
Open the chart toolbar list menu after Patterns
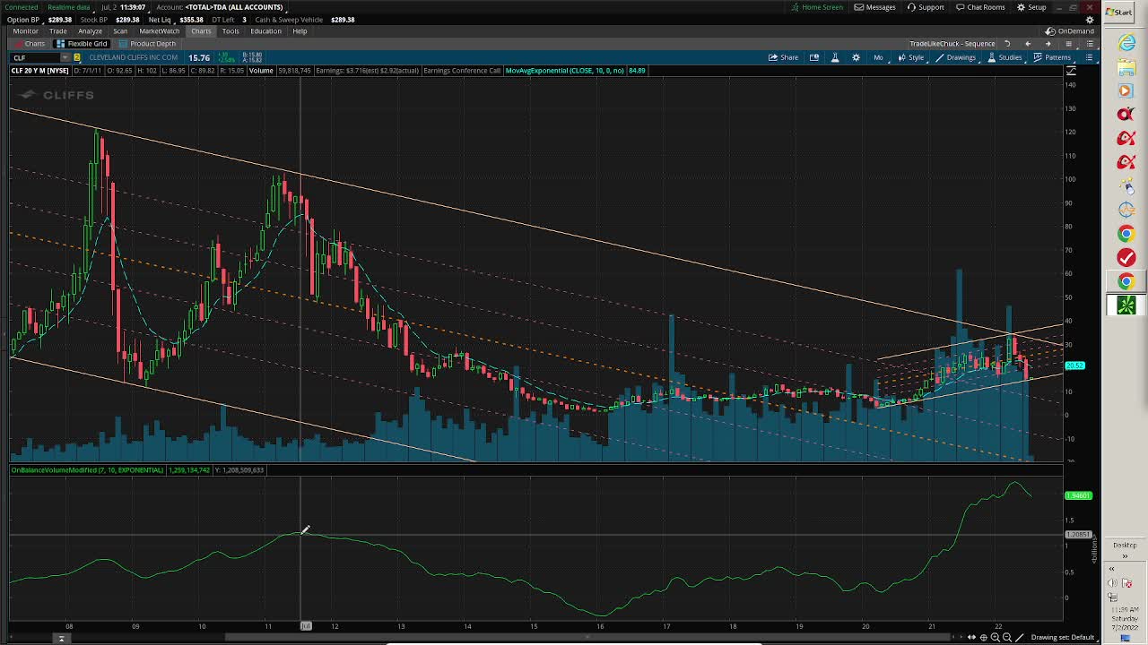[1089, 57]
